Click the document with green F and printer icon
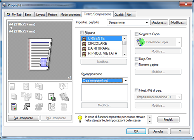Image resolution: width=194 pixels, height=140 pixels. (52, 97)
